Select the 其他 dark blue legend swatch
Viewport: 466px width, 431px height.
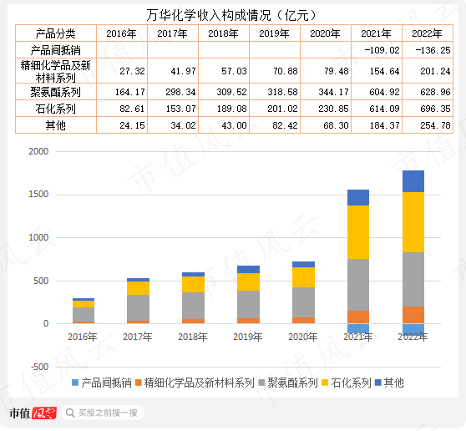tap(378, 383)
